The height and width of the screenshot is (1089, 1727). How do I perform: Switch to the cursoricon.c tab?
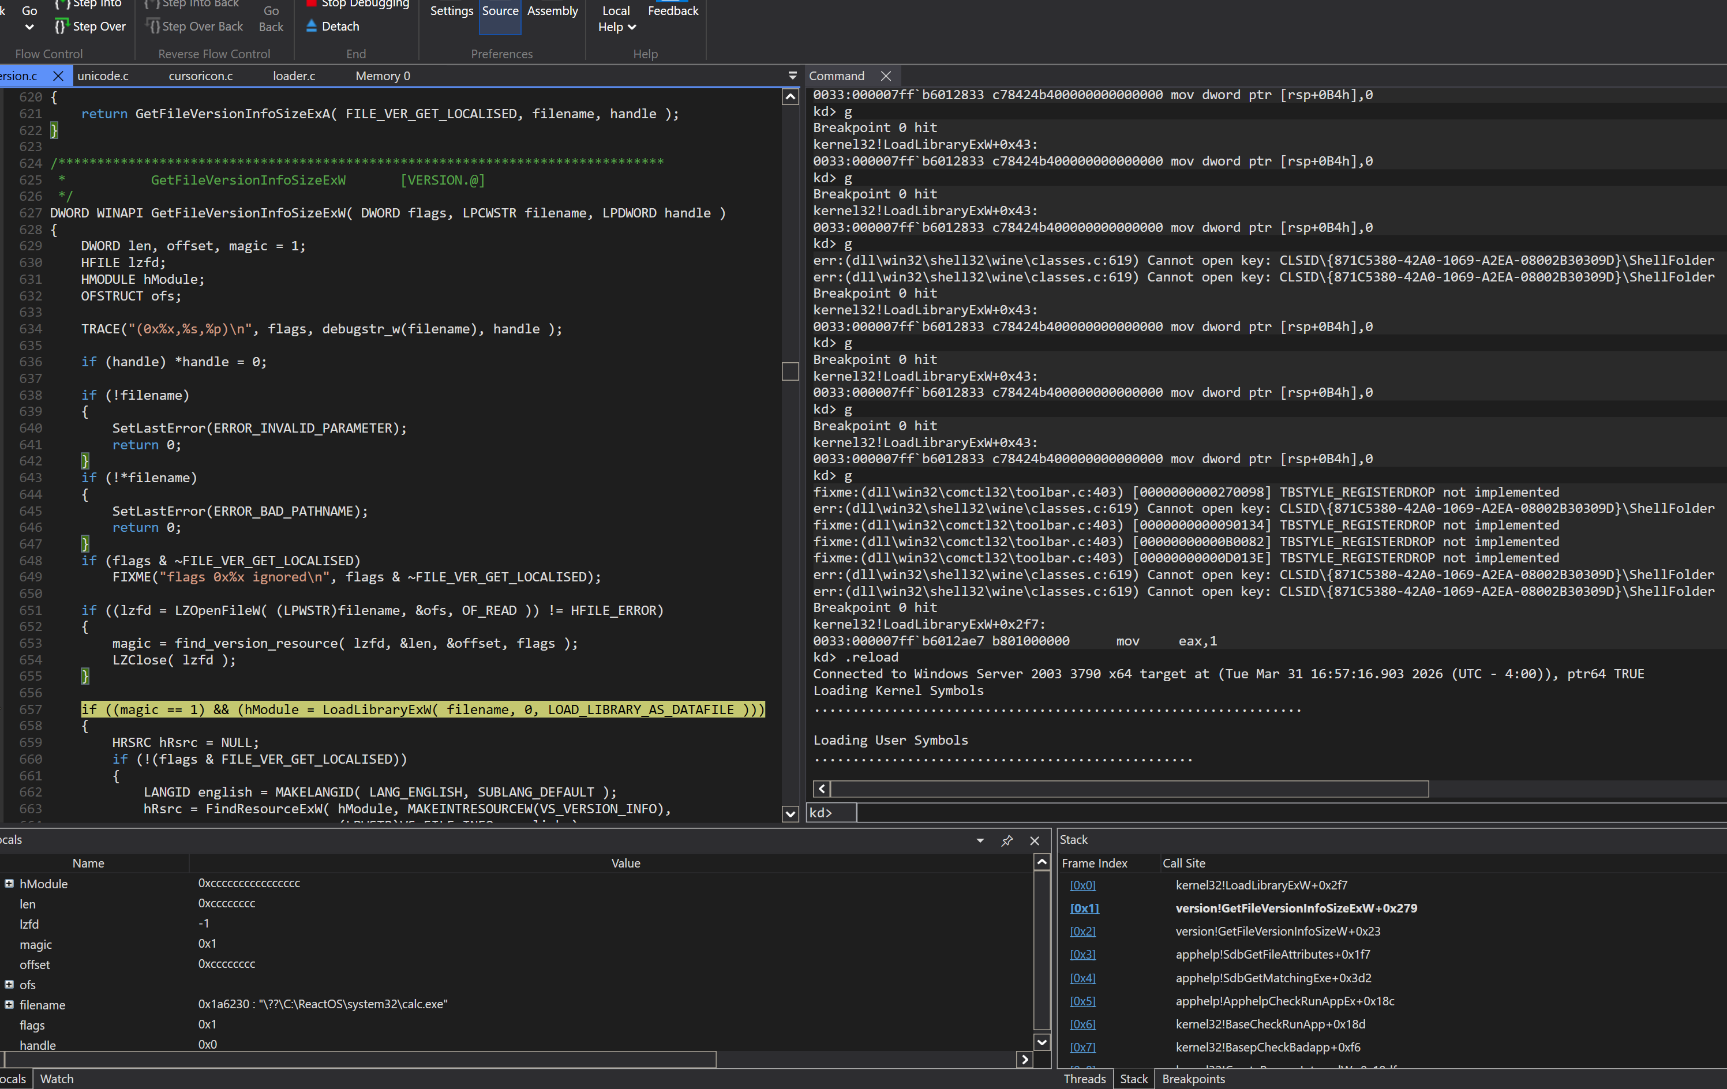[201, 76]
